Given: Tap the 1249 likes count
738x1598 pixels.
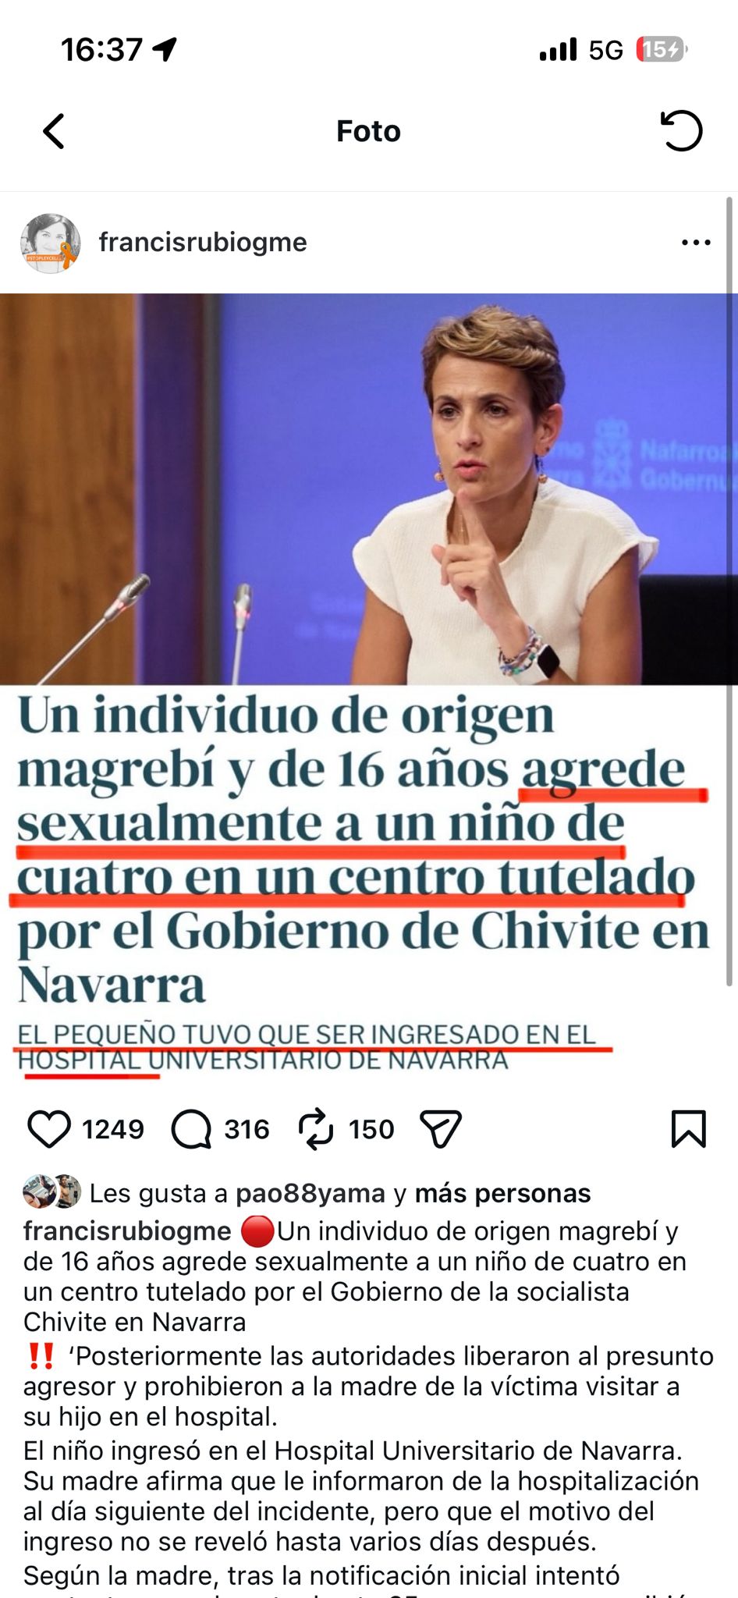Looking at the screenshot, I should pos(113,1129).
